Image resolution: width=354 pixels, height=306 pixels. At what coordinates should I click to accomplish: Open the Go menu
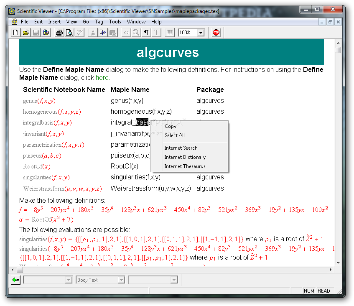click(86, 22)
